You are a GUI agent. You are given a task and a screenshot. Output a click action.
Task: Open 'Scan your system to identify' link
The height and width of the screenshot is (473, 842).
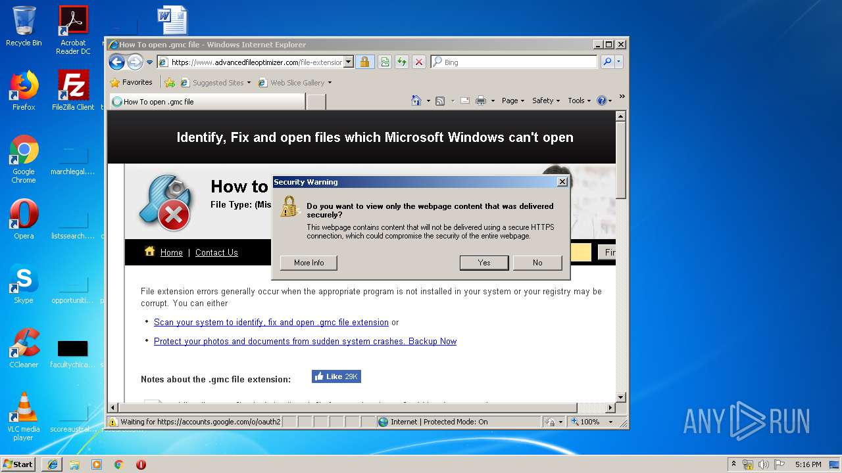coord(271,323)
